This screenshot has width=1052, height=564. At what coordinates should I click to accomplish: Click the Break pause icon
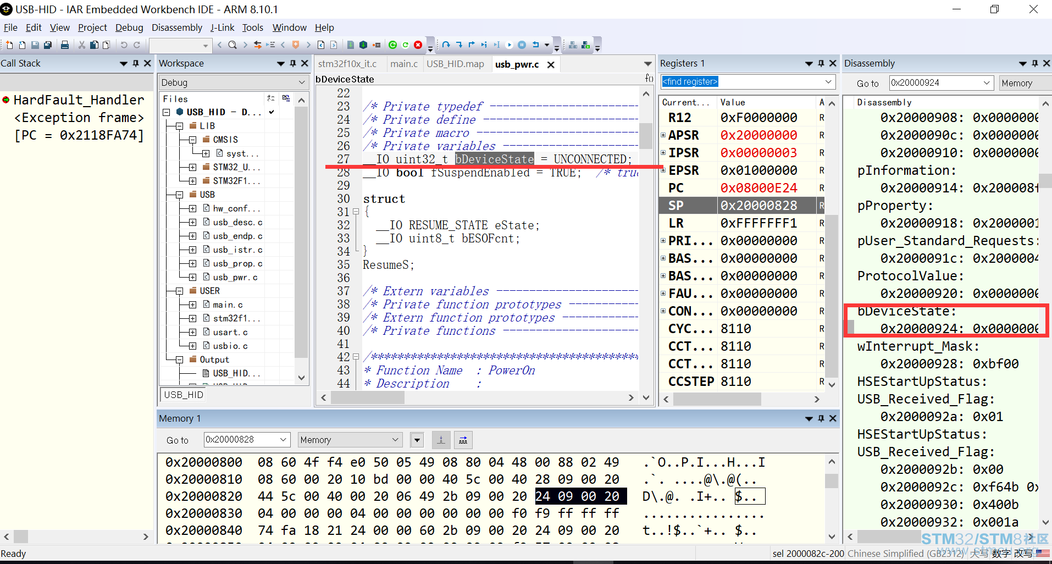click(522, 45)
